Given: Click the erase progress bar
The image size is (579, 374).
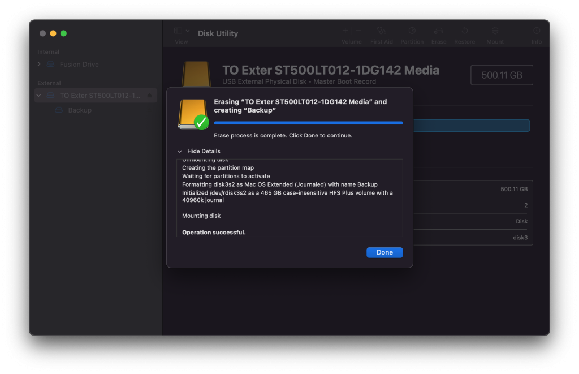Looking at the screenshot, I should [x=308, y=123].
